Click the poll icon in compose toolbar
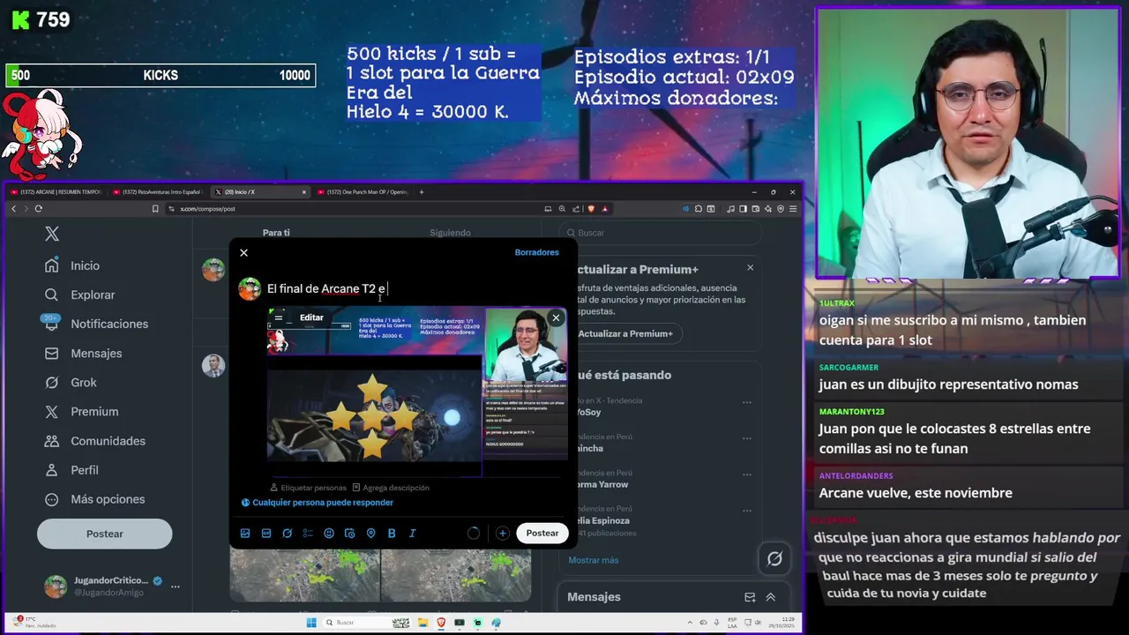 (308, 533)
